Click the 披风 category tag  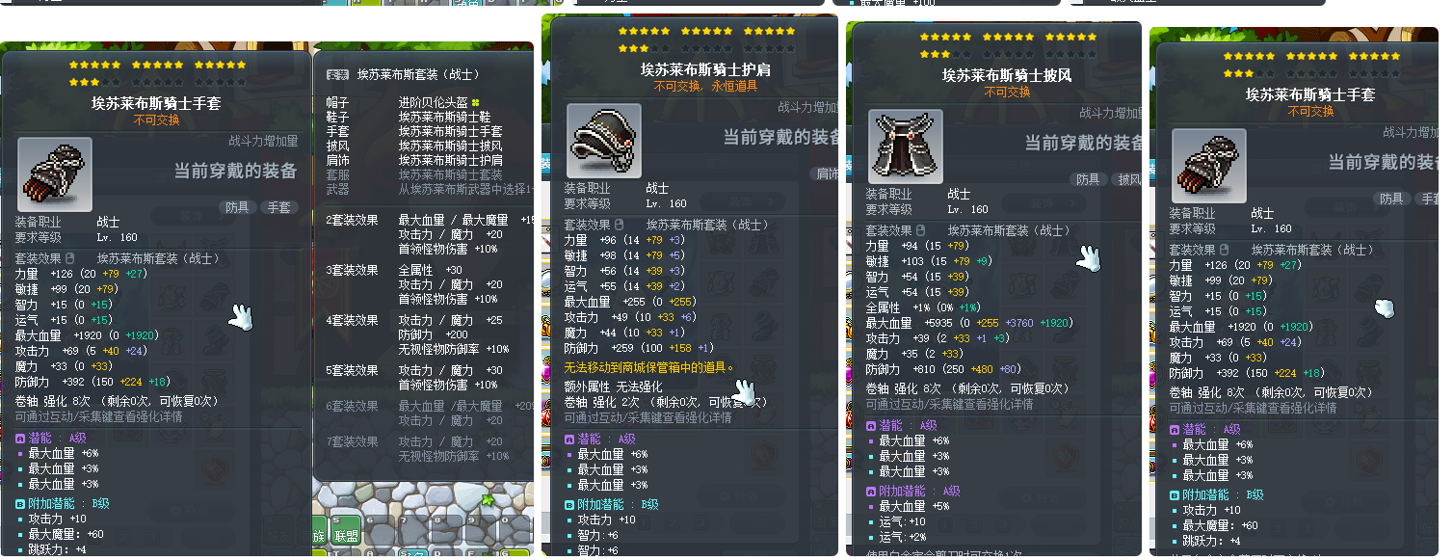[1127, 179]
